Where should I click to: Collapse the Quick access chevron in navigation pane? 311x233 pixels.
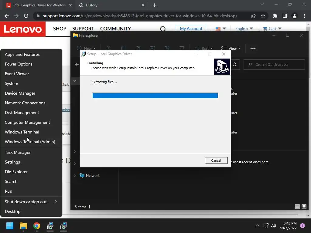[75, 81]
